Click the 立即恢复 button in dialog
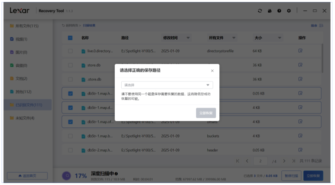 (x=206, y=113)
